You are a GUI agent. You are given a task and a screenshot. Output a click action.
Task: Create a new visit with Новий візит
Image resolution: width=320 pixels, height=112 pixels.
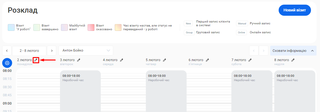point(295,10)
